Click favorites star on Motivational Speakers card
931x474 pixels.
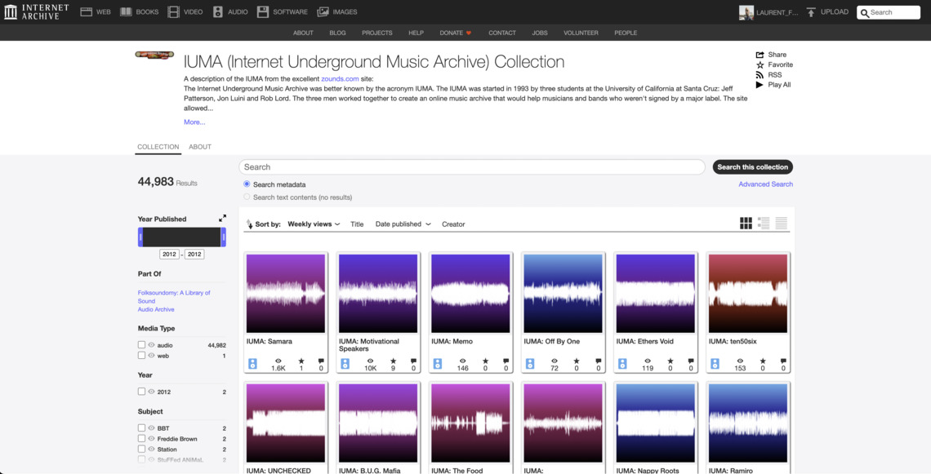pyautogui.click(x=393, y=361)
